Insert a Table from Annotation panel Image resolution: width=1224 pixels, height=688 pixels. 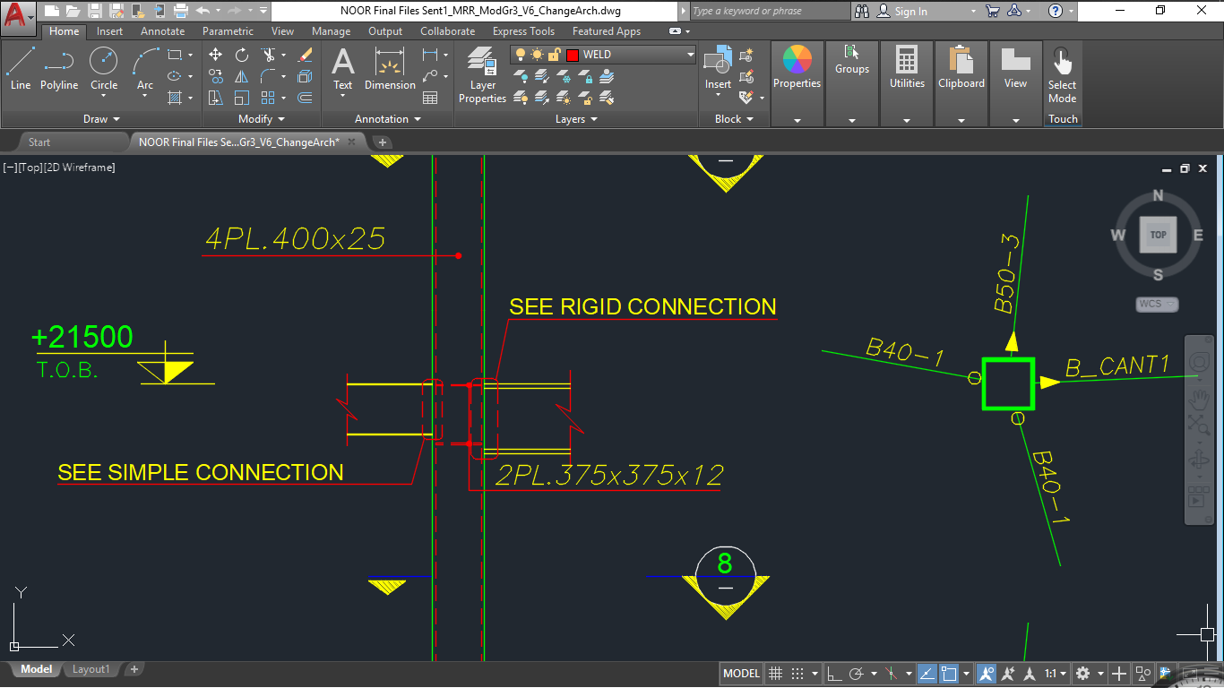coord(430,98)
